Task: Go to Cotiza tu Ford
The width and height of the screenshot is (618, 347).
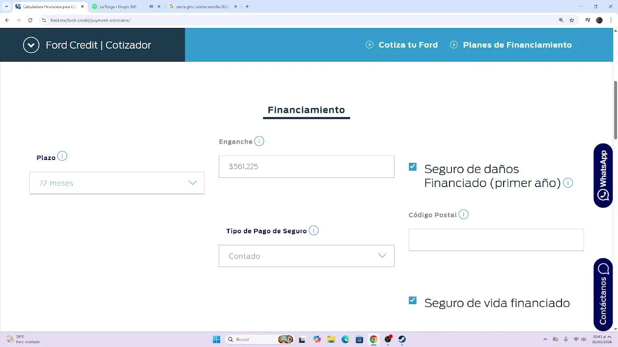Action: tap(408, 45)
